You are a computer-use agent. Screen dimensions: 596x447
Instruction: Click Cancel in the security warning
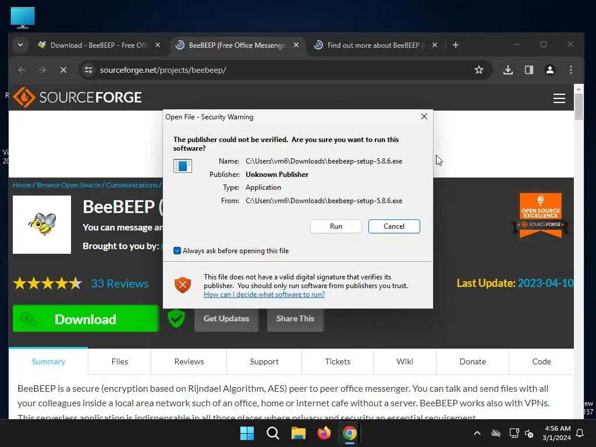point(394,226)
